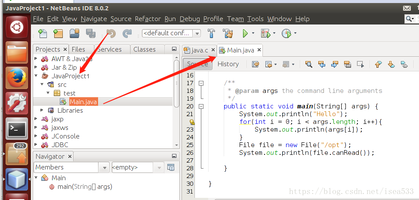The width and height of the screenshot is (419, 200).
Task: Open the Refactor menu
Action: [x=148, y=19]
